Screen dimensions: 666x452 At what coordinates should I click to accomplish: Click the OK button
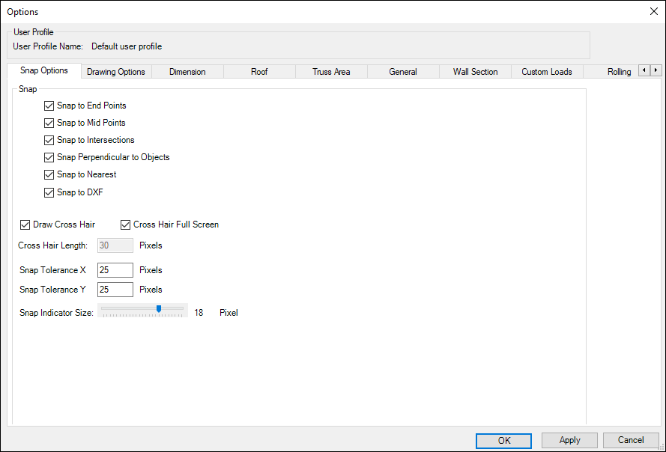click(504, 441)
